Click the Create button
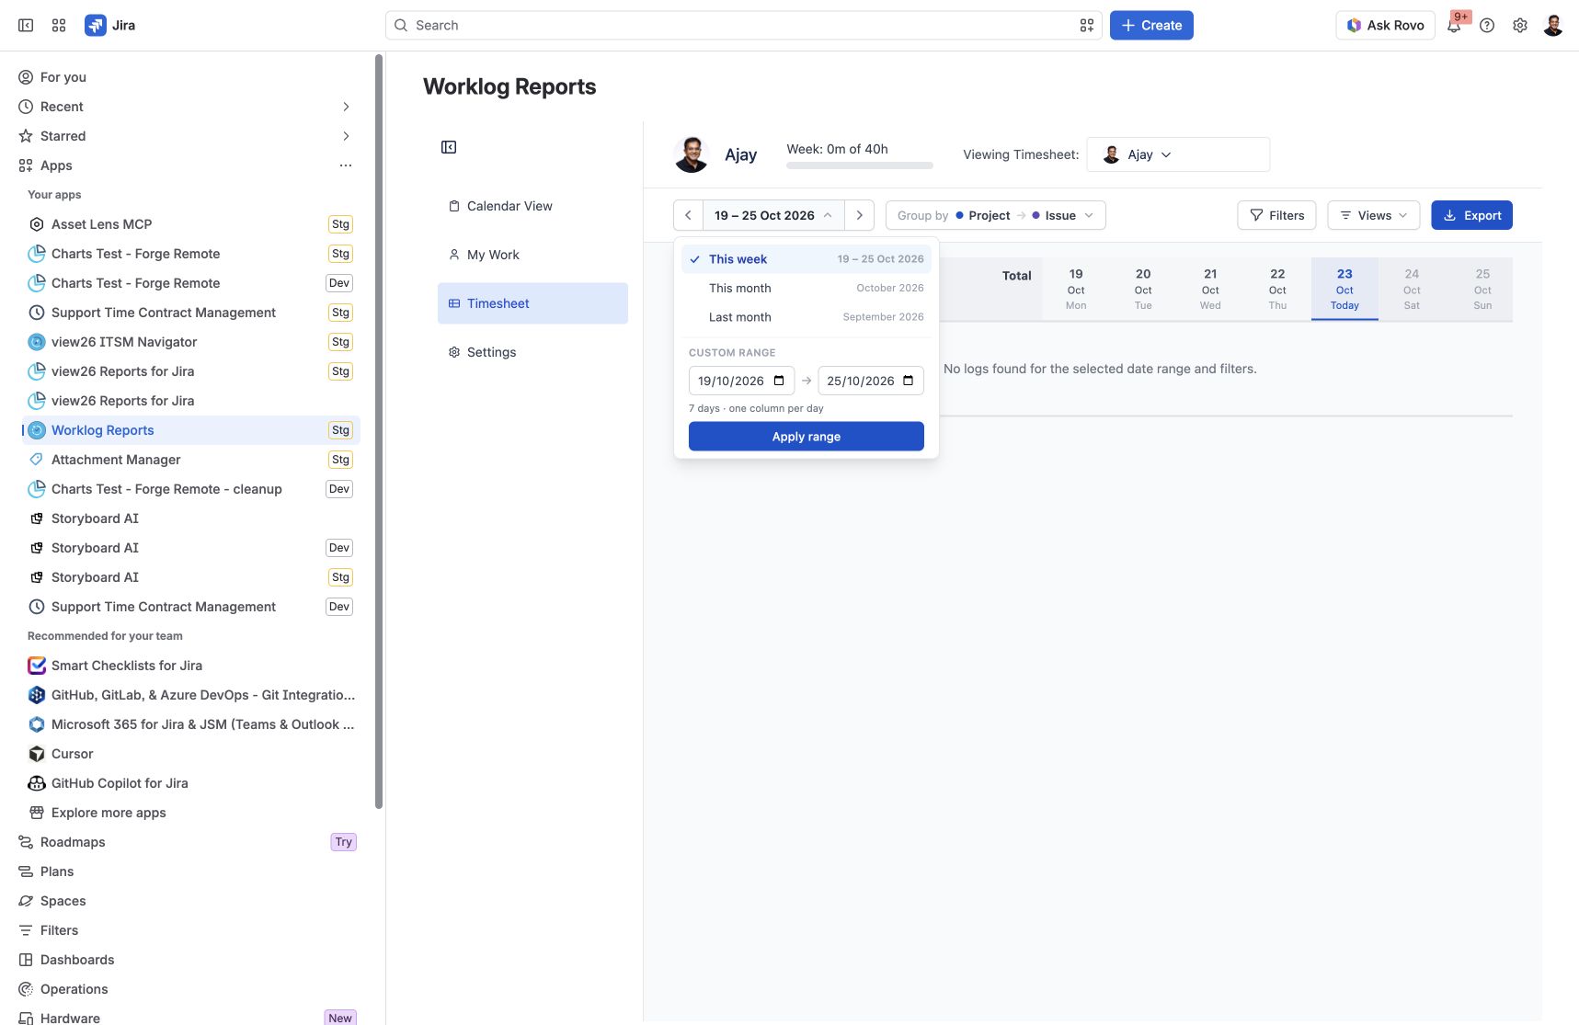This screenshot has width=1579, height=1025. coord(1151,26)
